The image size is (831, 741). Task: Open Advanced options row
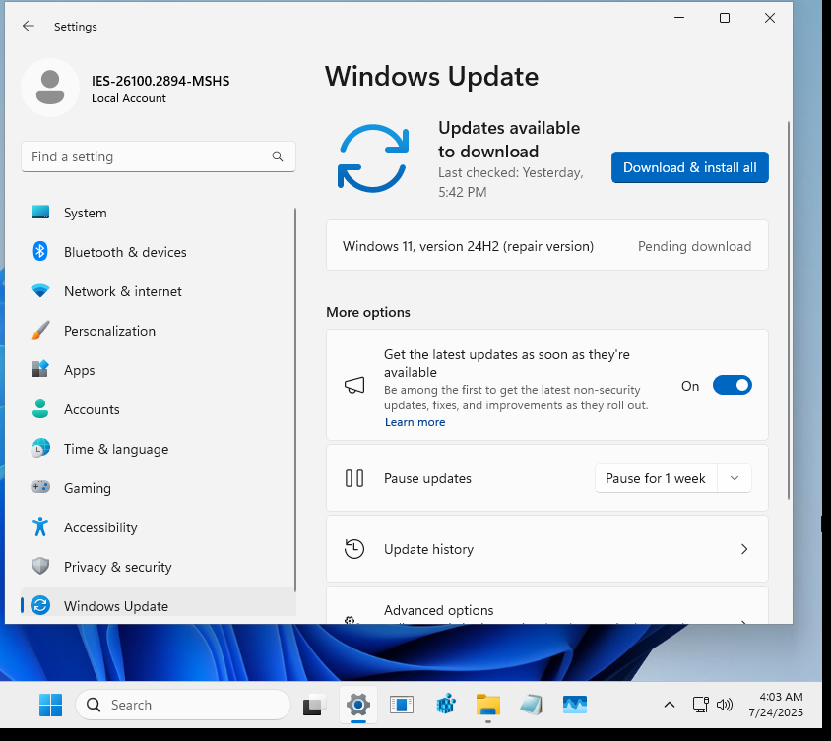546,605
